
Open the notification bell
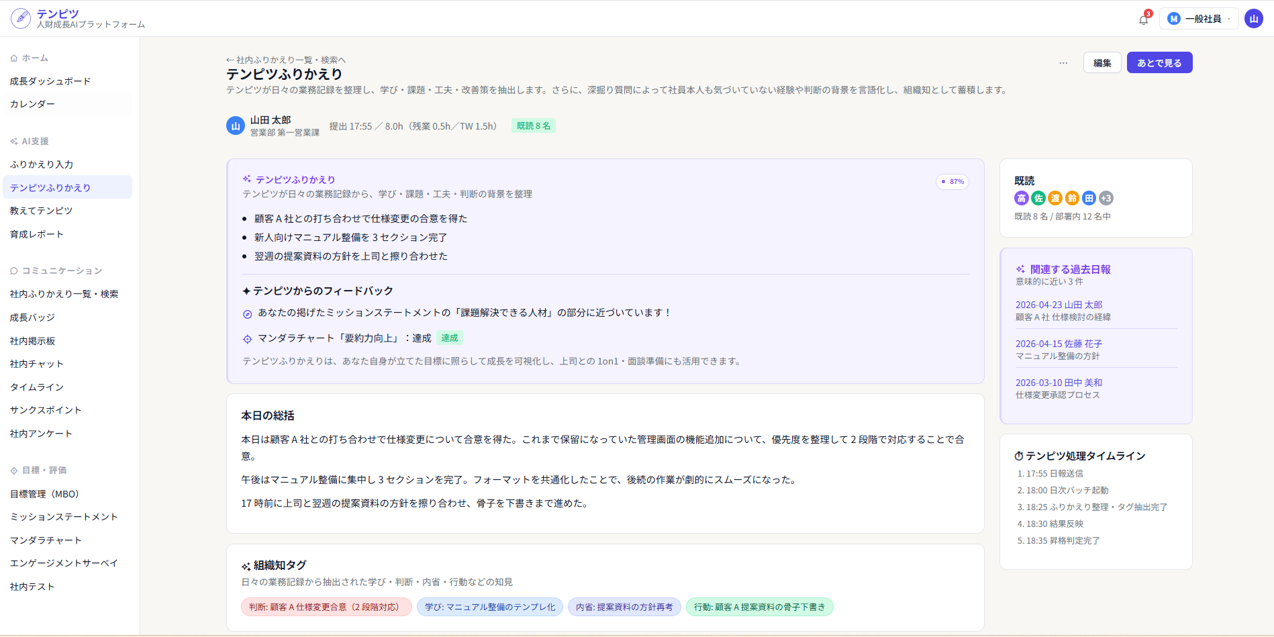[1144, 19]
